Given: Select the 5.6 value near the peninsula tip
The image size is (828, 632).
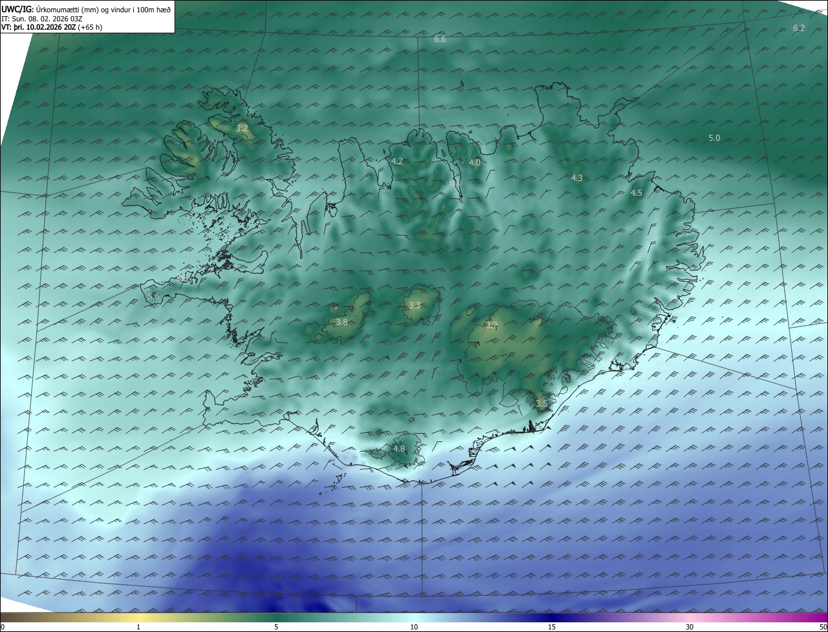Looking at the screenshot, I should [x=153, y=296].
